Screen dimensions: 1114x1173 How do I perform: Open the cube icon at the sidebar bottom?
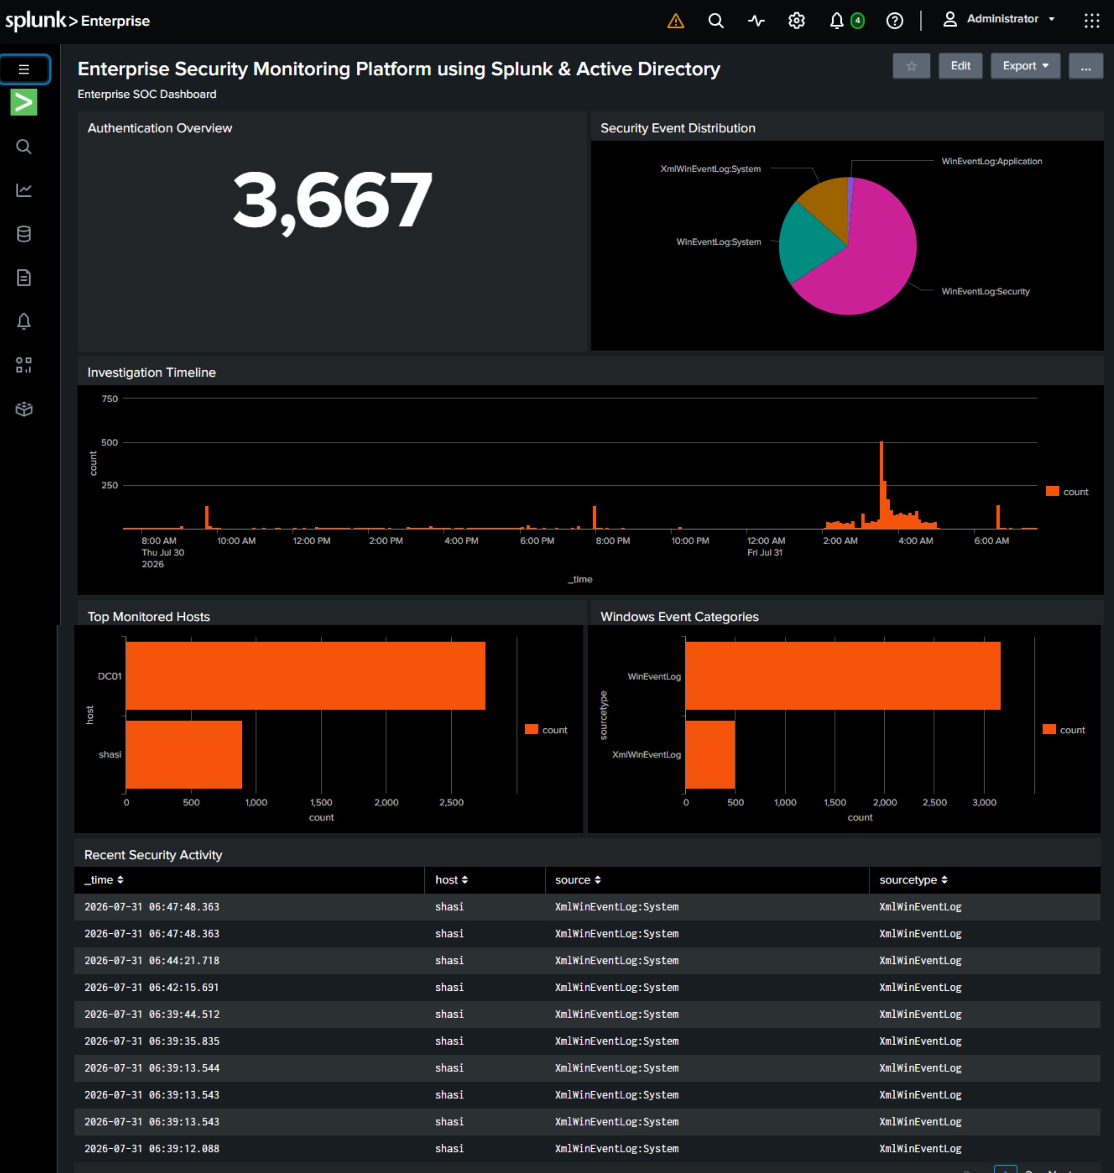[24, 409]
